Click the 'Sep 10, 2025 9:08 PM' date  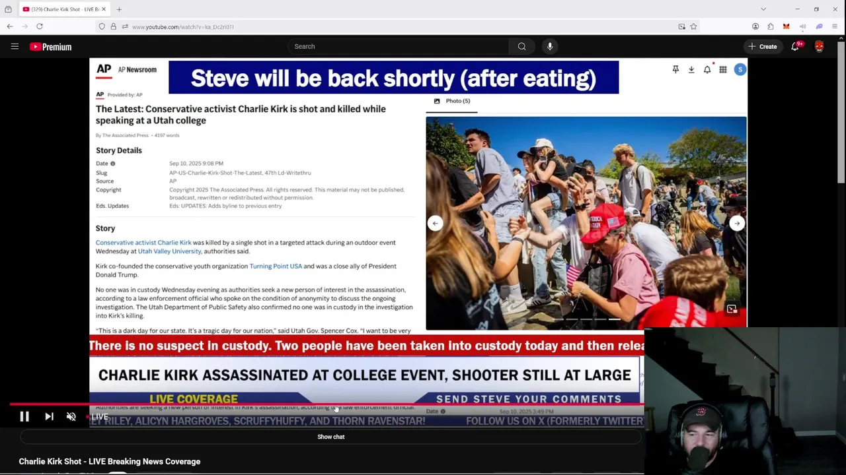(196, 164)
